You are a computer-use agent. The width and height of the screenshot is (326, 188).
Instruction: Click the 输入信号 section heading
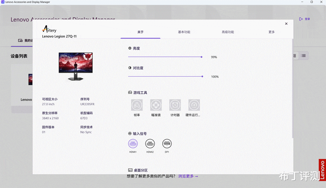point(140,134)
